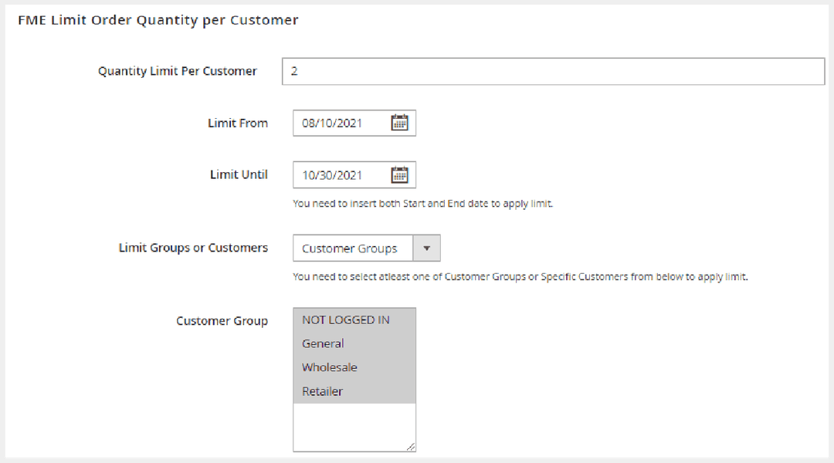Click the Limit Until label
The image size is (834, 463).
point(239,174)
